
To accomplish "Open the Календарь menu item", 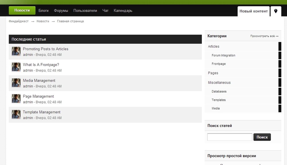I will tap(123, 11).
